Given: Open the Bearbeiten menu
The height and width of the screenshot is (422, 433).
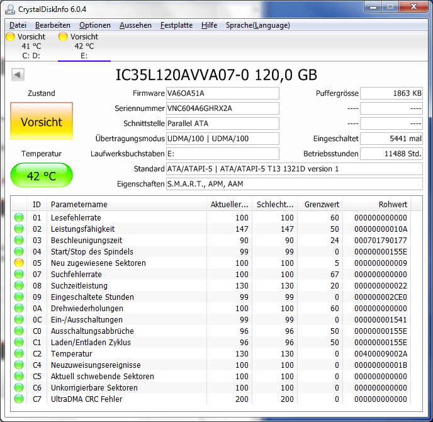Looking at the screenshot, I should 53,25.
